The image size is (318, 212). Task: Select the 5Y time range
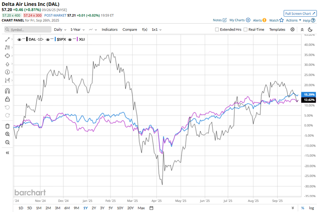coord(111,208)
